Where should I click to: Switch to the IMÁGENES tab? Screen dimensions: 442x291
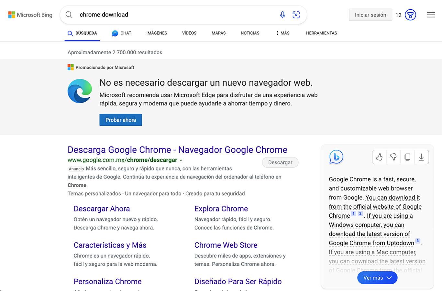click(157, 33)
